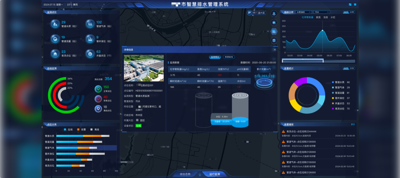Expand the 污水 pipe type dropdown
Screen dimensions: 400x178
pyautogui.click(x=322, y=12)
